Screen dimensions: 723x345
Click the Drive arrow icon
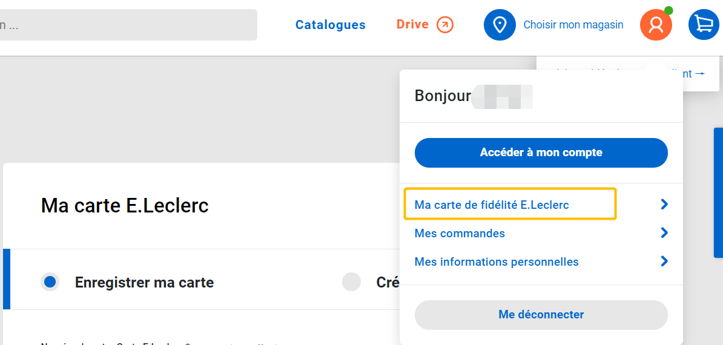(x=446, y=24)
